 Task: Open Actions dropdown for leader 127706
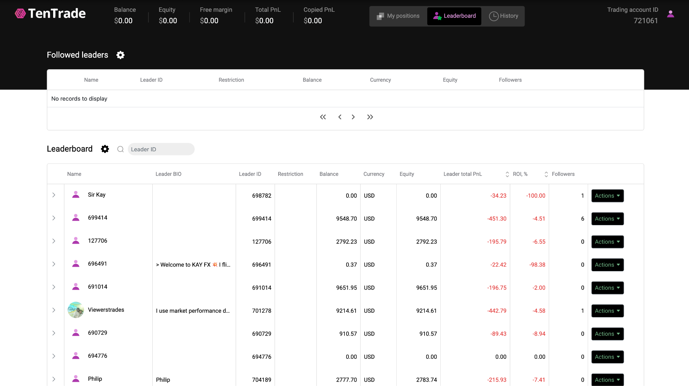point(608,242)
